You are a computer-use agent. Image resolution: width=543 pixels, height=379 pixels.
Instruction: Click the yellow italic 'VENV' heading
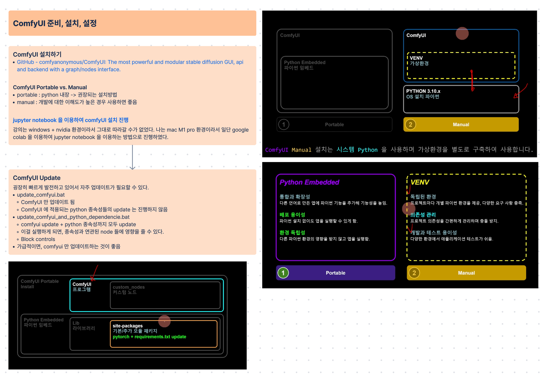420,182
